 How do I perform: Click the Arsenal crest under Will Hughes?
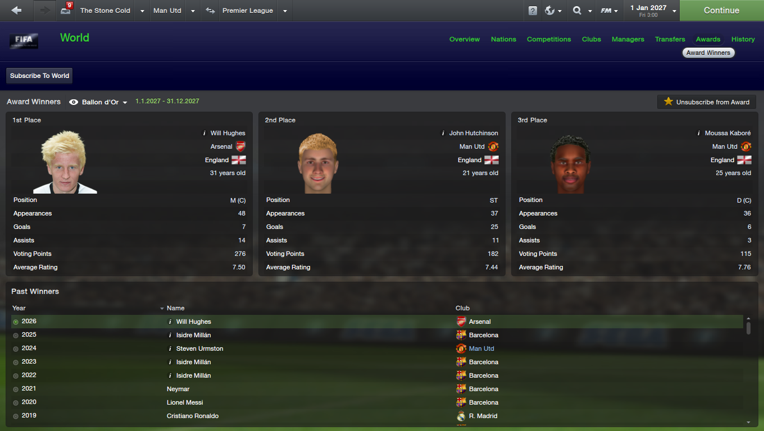(x=240, y=146)
